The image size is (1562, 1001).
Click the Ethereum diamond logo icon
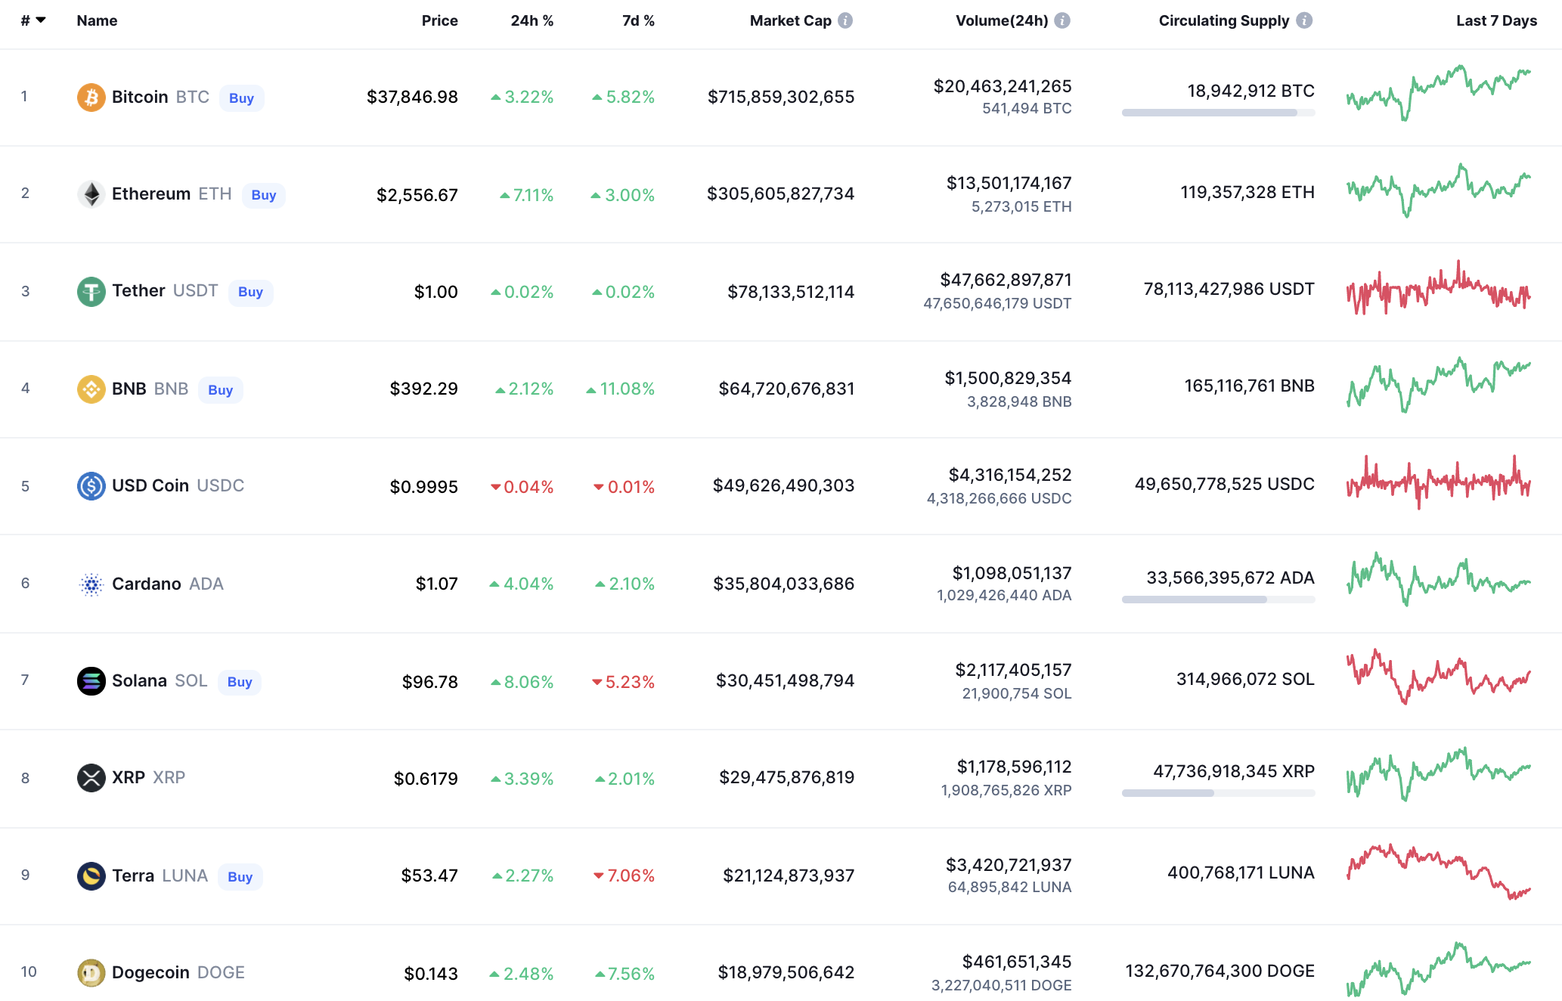(x=91, y=194)
